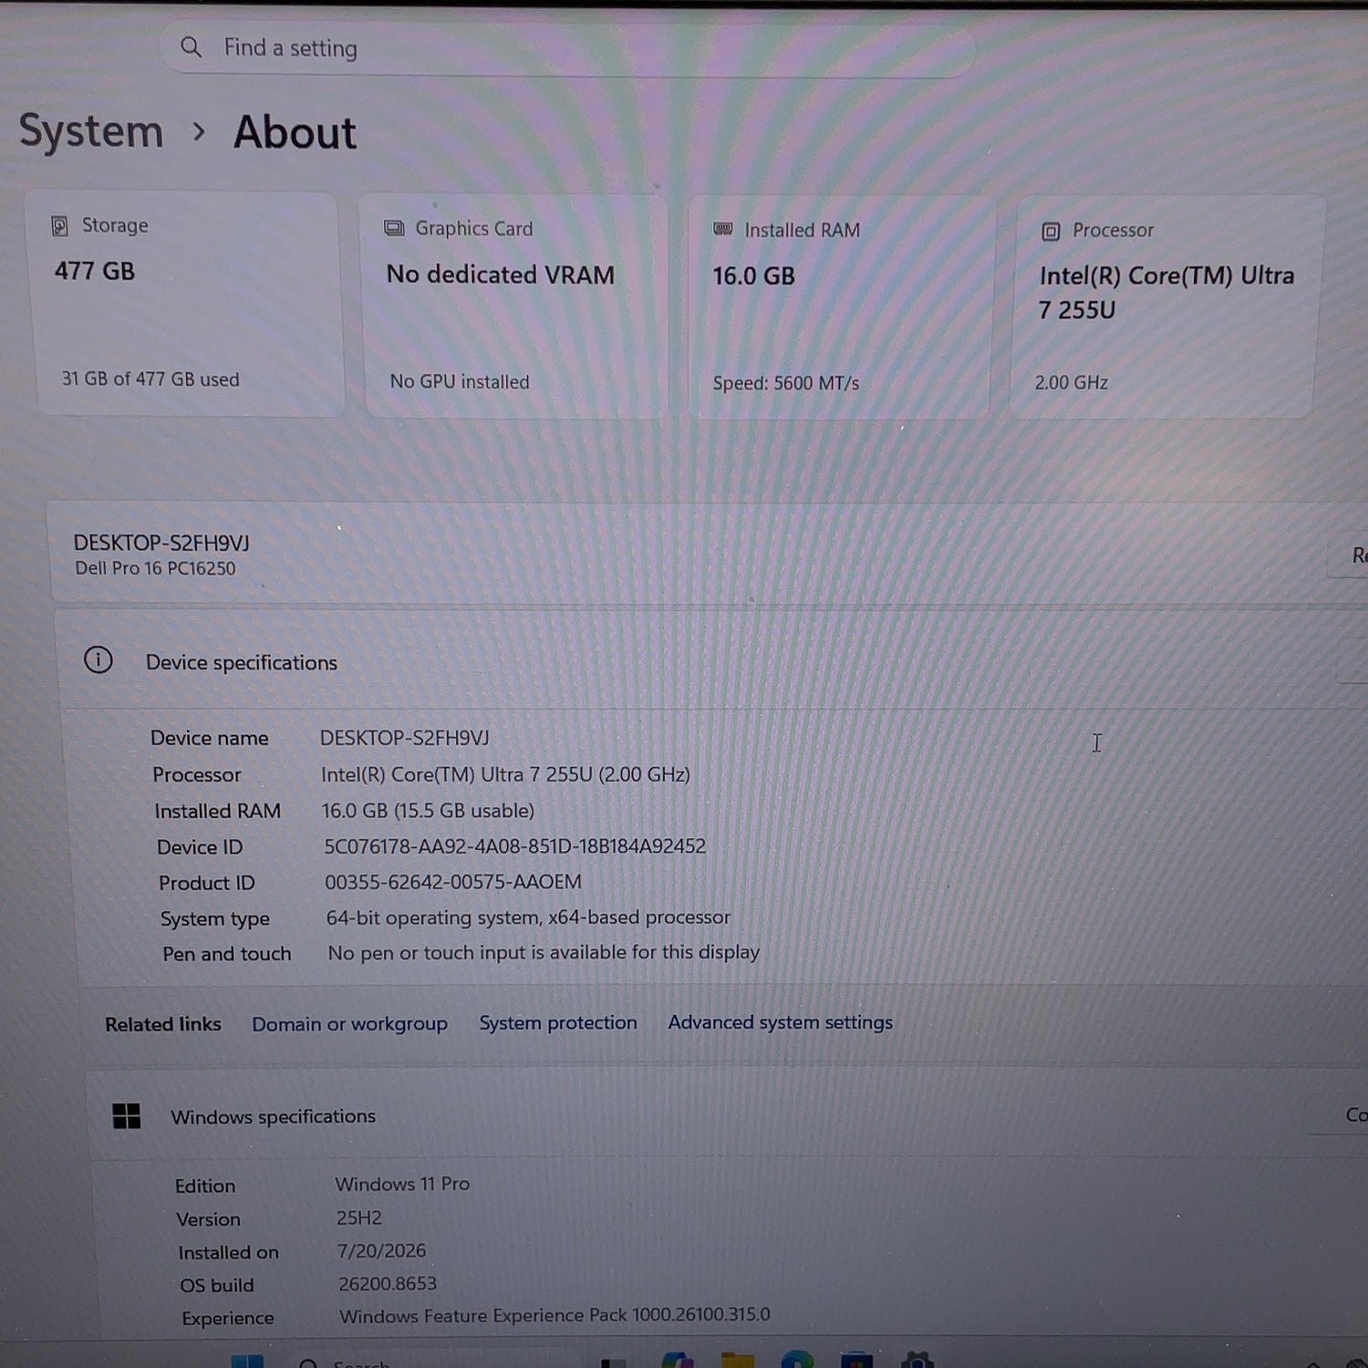Click the 'Edition' label

pos(205,1186)
